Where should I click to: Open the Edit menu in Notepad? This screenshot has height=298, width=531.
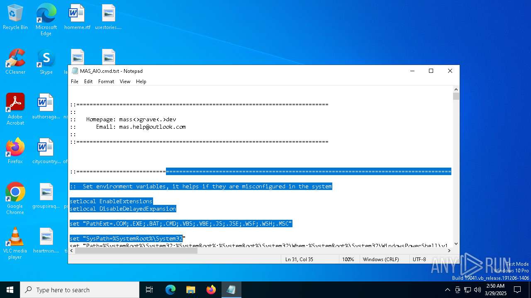tap(88, 82)
